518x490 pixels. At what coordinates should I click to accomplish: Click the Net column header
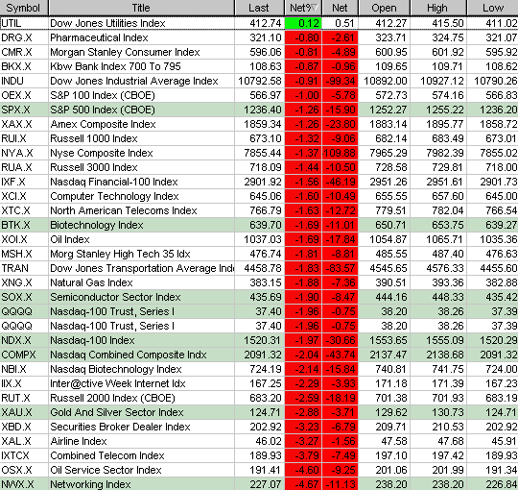click(340, 8)
